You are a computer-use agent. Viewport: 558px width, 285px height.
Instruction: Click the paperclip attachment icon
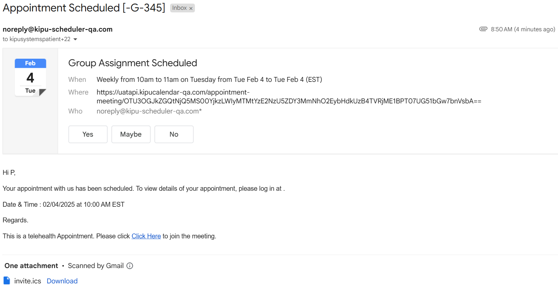pos(483,29)
